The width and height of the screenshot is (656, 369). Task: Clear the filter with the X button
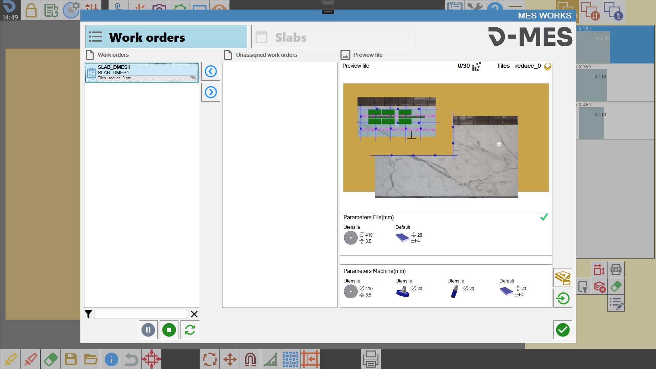(194, 314)
